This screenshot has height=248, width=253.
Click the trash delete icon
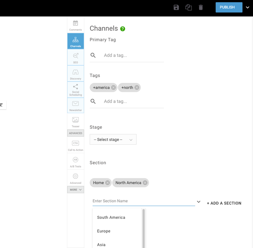click(x=201, y=8)
